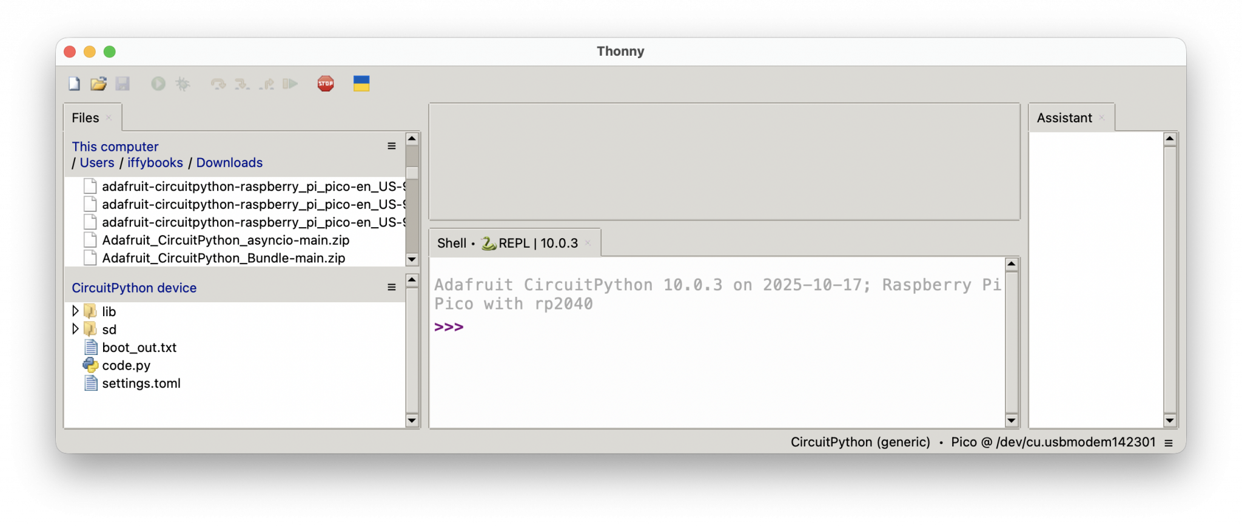The width and height of the screenshot is (1242, 527).
Task: Click the Debug bug icon
Action: click(183, 84)
